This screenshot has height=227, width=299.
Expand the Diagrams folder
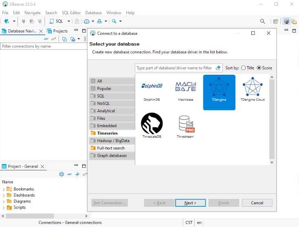tap(4, 201)
